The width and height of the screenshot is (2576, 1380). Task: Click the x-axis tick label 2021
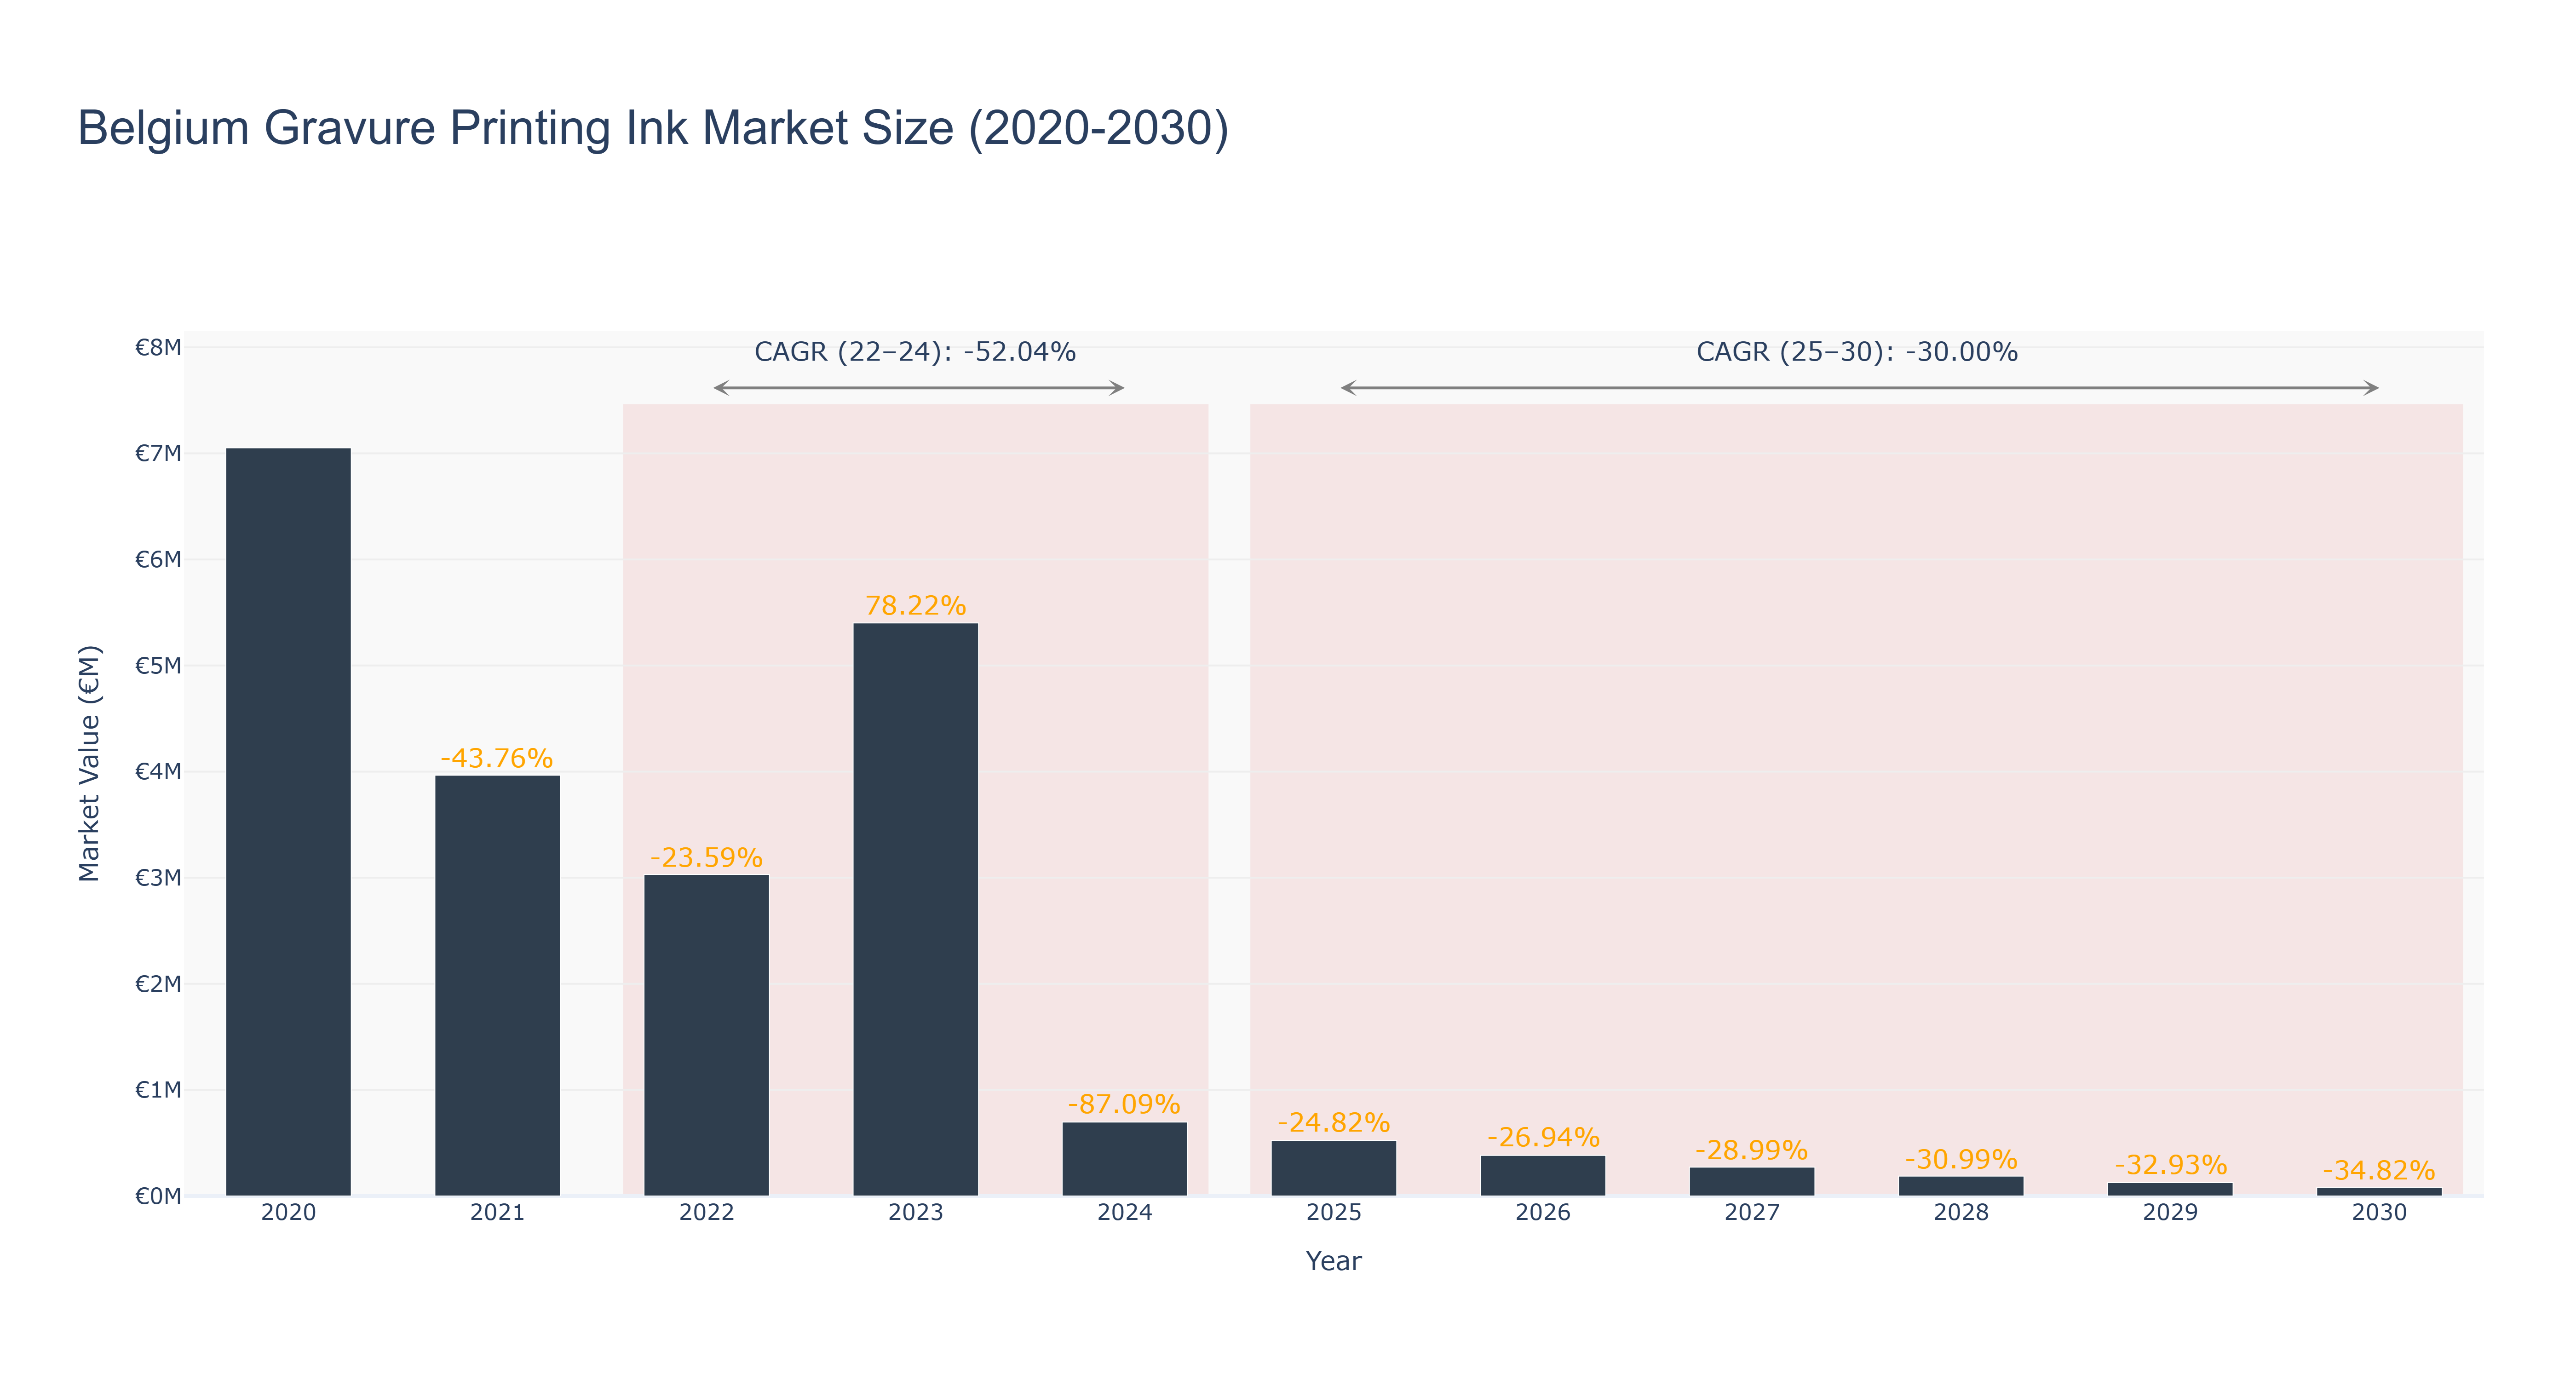click(x=497, y=1213)
